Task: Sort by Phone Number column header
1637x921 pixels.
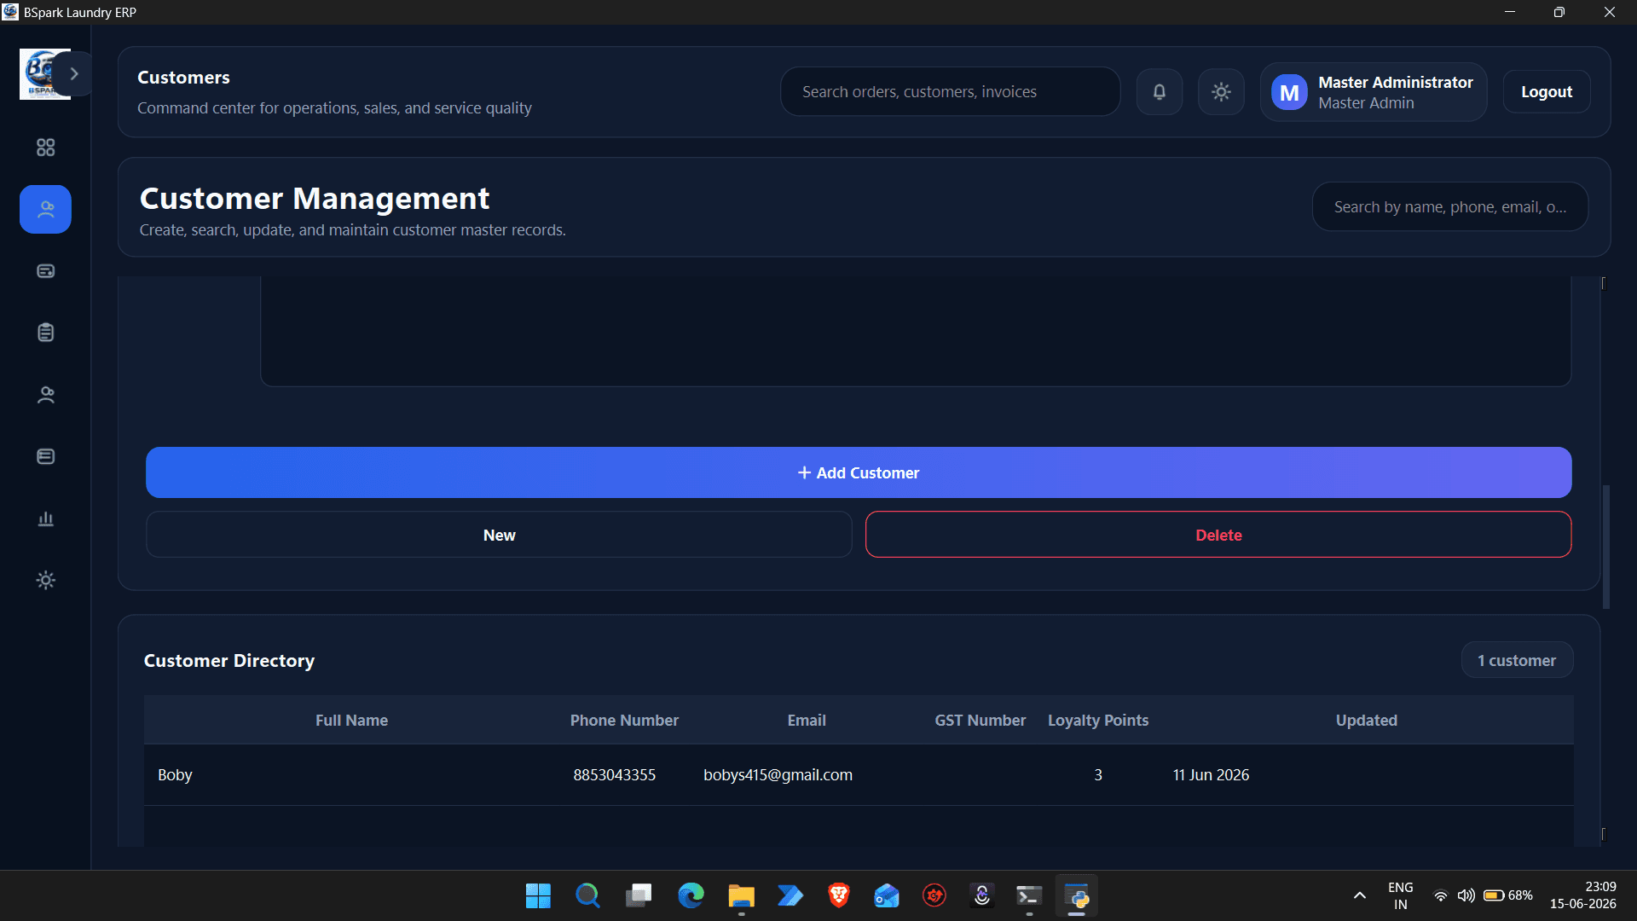Action: 624,720
